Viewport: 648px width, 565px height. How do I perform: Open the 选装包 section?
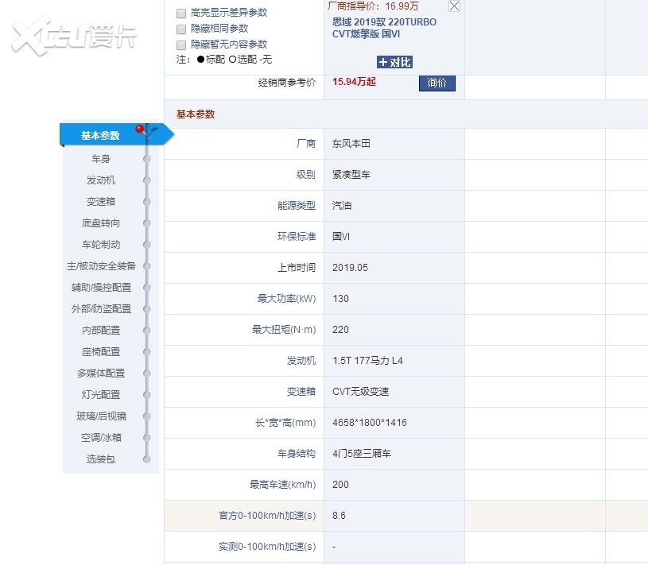tap(101, 459)
